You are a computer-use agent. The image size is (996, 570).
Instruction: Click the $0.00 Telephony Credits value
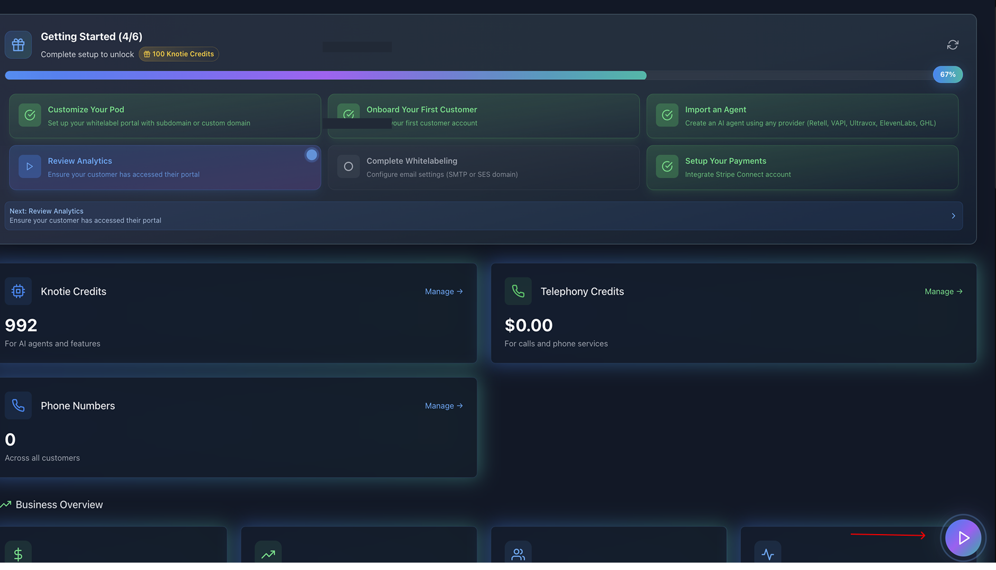coord(529,325)
